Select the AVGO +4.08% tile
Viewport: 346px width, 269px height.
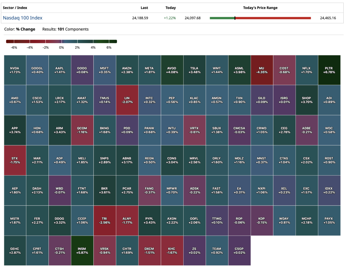[172, 70]
